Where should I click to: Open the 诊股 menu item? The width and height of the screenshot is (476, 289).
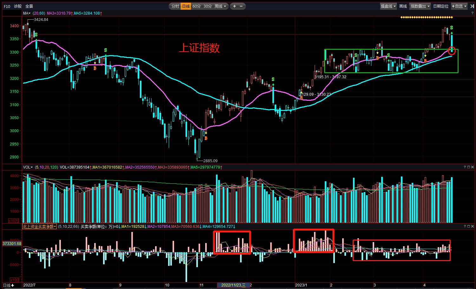click(x=18, y=6)
